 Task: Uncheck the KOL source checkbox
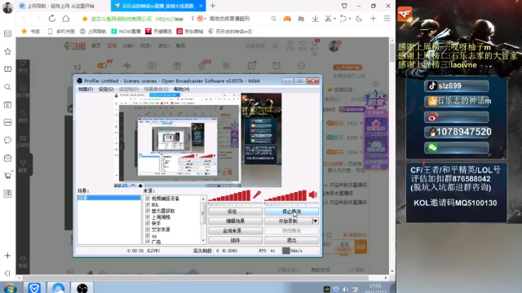(x=148, y=204)
